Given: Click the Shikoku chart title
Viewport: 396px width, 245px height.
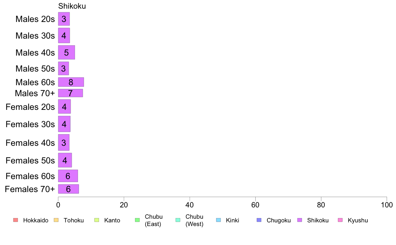Looking at the screenshot, I should pos(72,6).
